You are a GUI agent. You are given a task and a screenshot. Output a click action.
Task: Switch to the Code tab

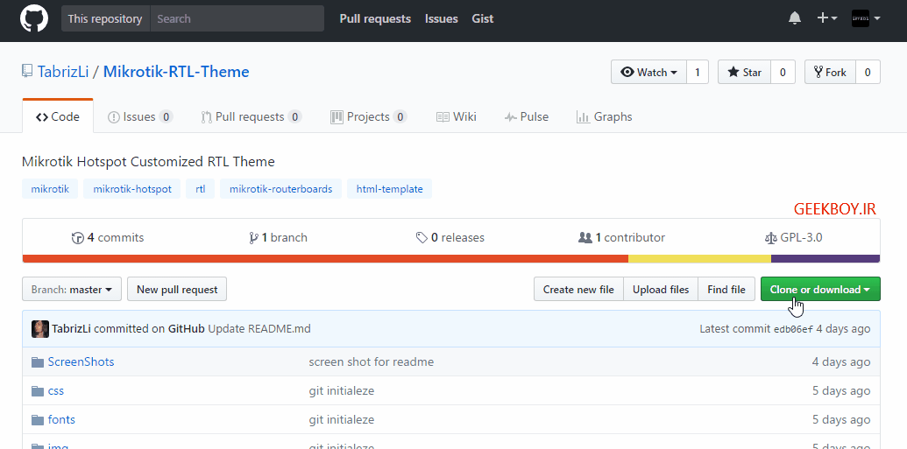point(58,116)
